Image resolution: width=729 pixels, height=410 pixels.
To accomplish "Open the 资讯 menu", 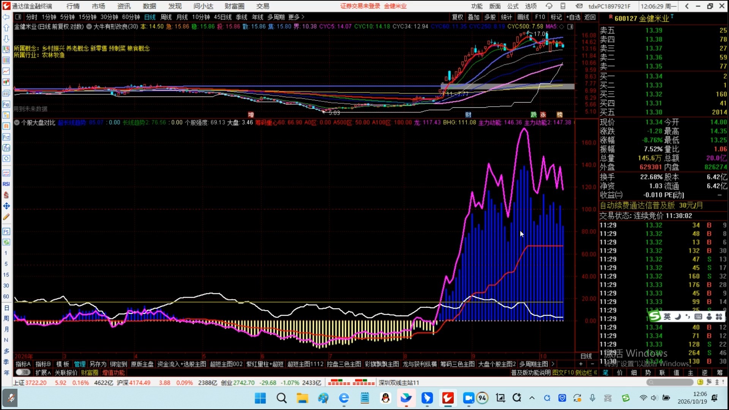I will pyautogui.click(x=124, y=6).
